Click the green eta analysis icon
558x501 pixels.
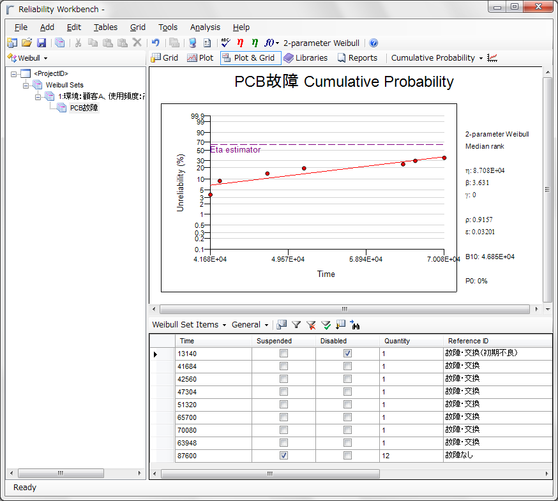tap(255, 43)
